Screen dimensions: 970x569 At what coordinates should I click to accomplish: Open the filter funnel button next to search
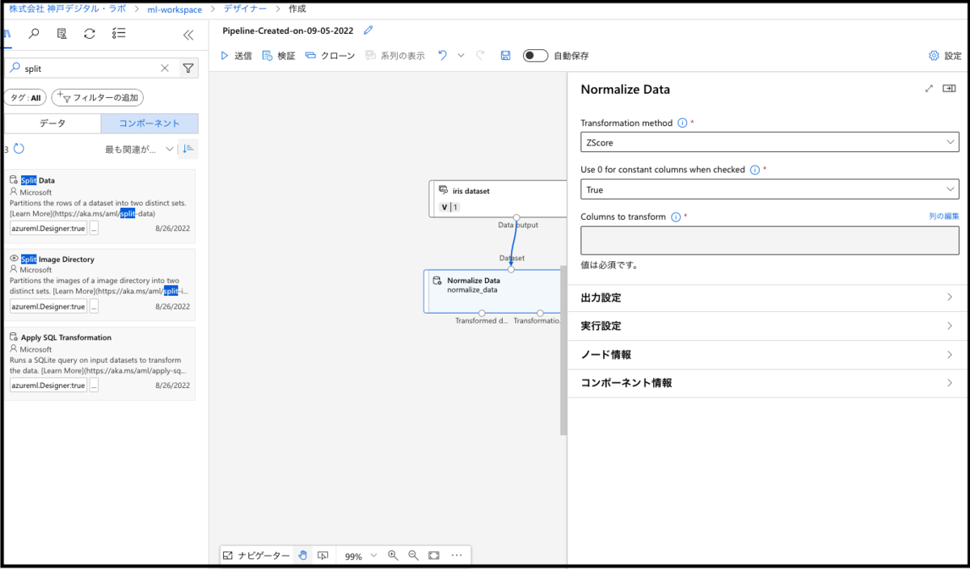coord(188,69)
